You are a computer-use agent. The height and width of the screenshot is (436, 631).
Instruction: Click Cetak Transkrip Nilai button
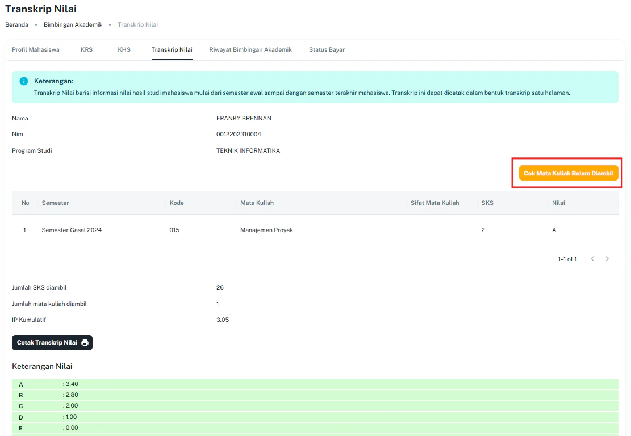pos(52,343)
